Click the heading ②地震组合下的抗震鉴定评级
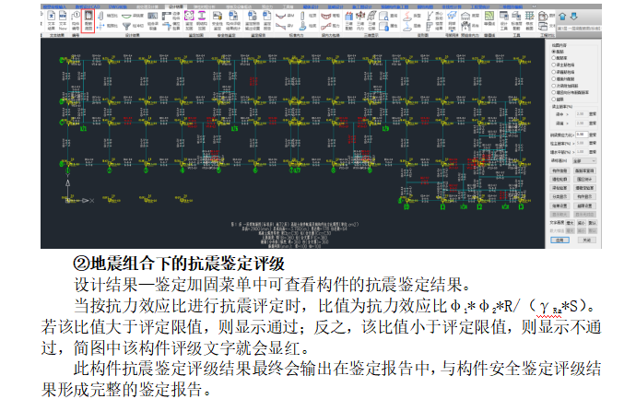 pyautogui.click(x=179, y=264)
